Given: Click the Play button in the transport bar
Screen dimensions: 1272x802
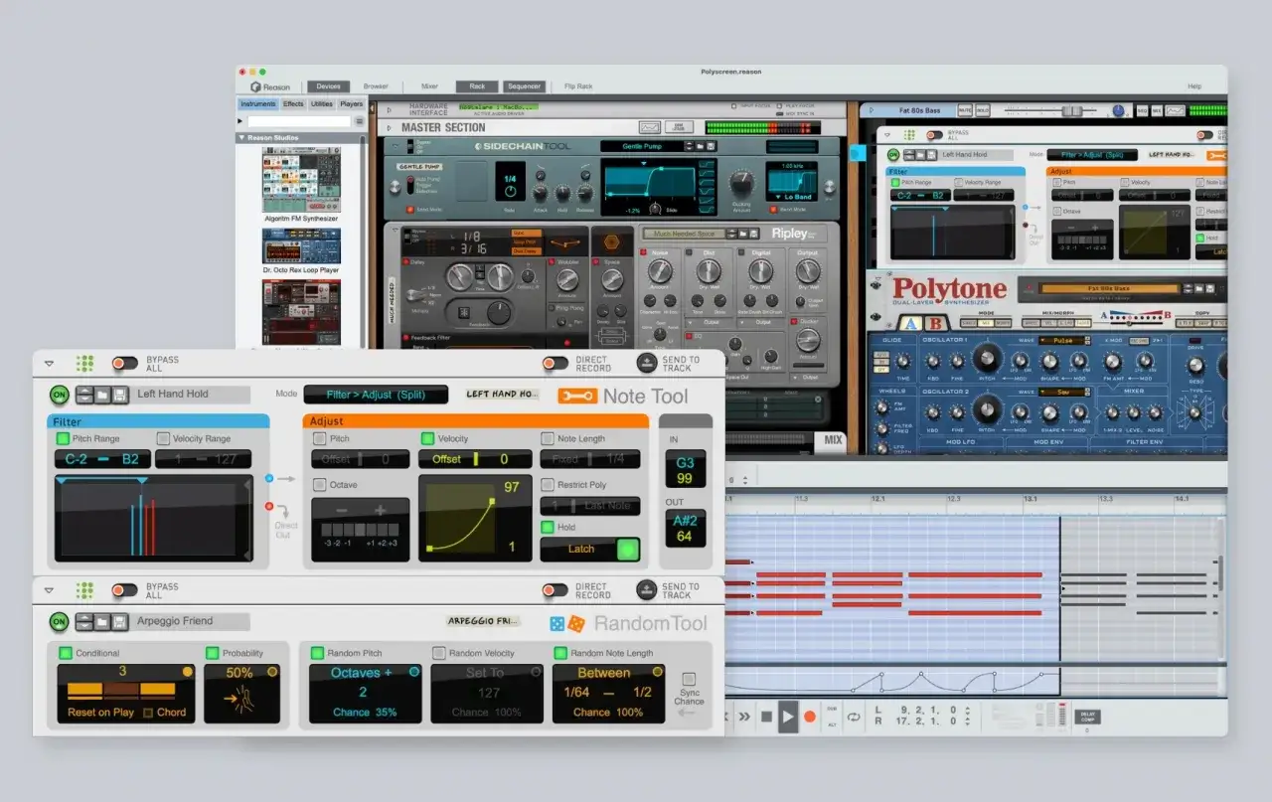Looking at the screenshot, I should (788, 716).
